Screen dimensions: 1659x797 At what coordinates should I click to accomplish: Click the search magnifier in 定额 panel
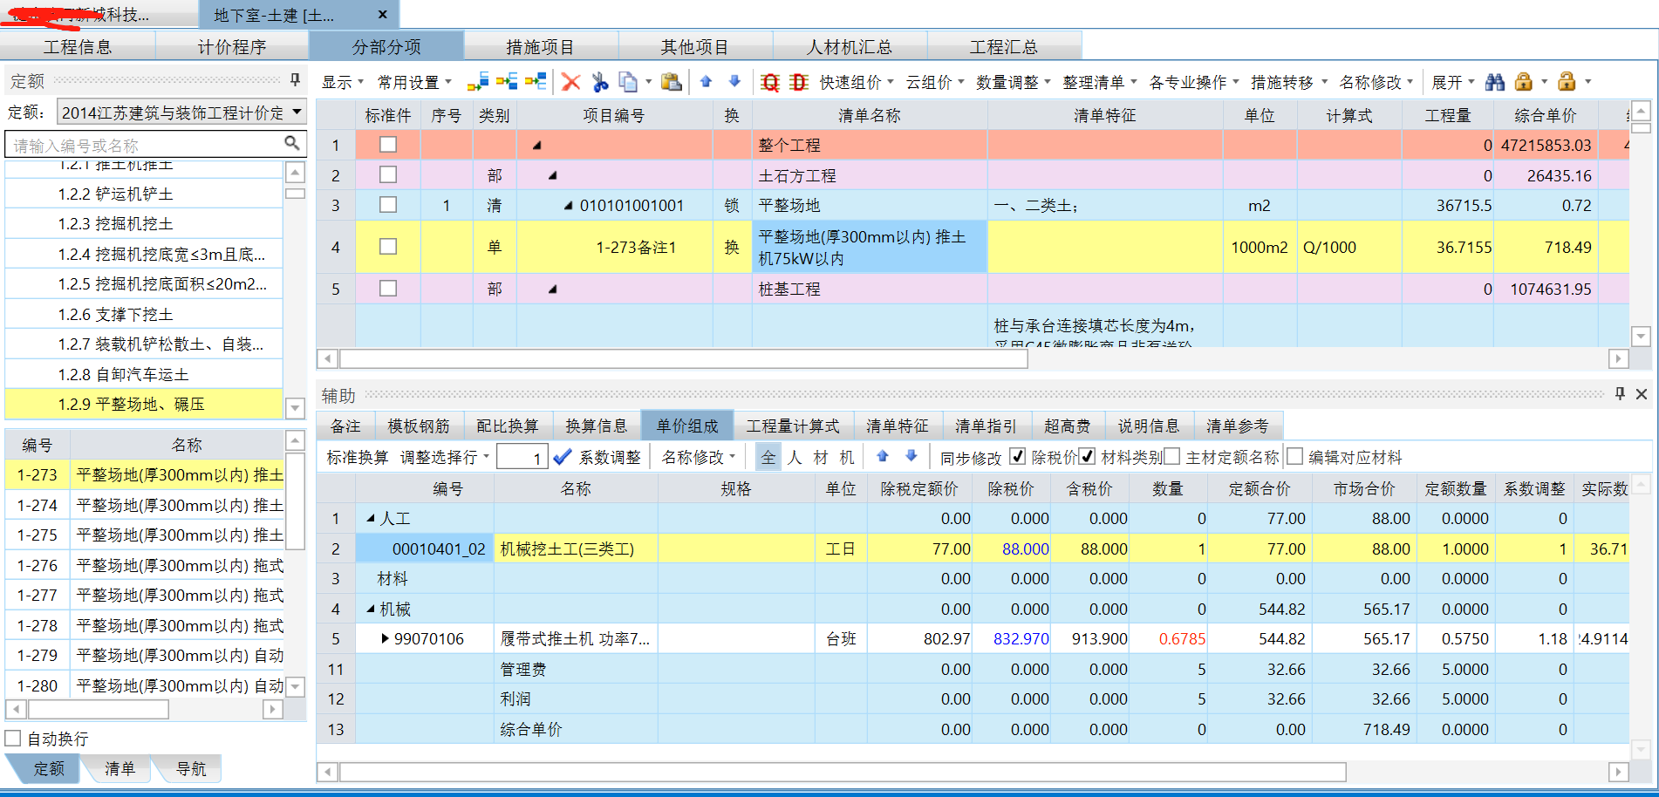[292, 143]
